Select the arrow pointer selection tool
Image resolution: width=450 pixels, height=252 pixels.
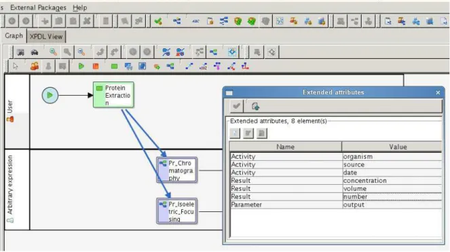coord(16,67)
